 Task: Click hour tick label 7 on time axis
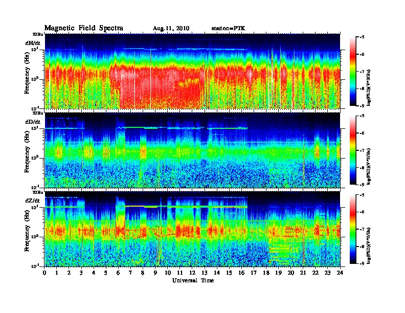click(131, 273)
